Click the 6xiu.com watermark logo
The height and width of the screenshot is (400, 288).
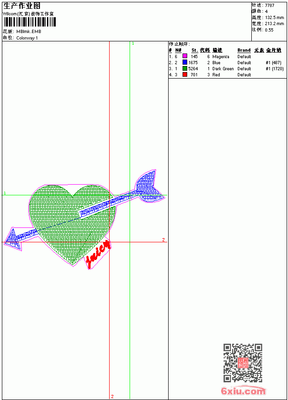tap(243, 391)
